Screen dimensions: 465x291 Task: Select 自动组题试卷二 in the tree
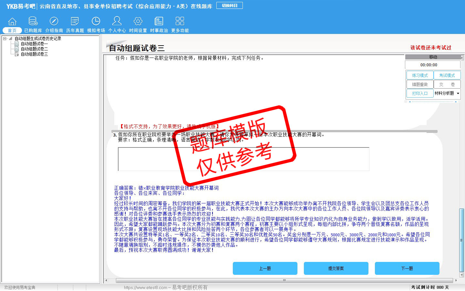(x=34, y=49)
